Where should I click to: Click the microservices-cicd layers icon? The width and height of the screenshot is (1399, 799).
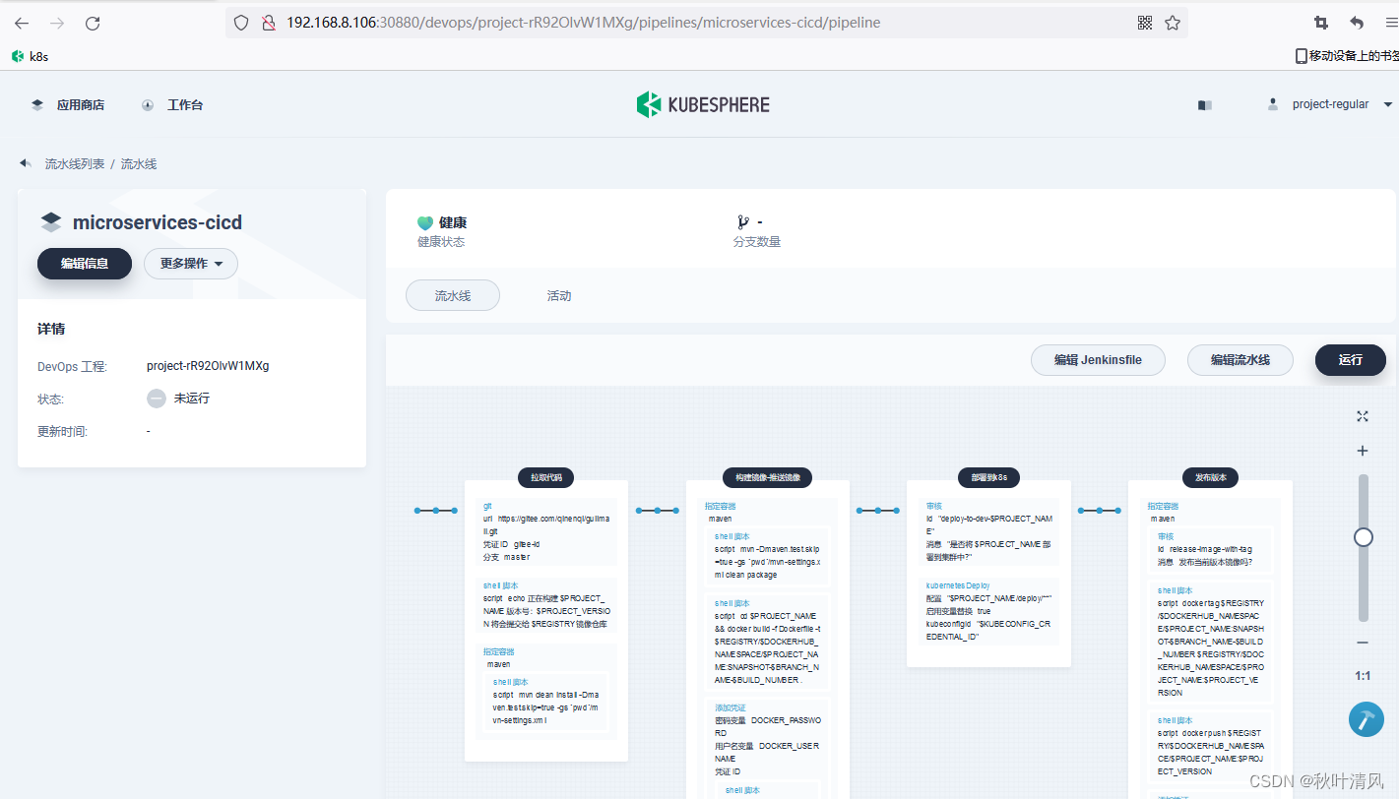[x=51, y=222]
